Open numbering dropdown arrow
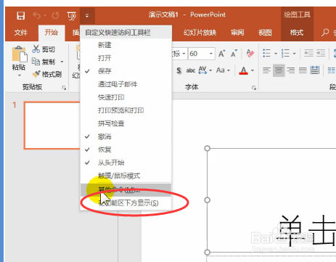Viewport: 336px width, 262px height. [x=295, y=54]
